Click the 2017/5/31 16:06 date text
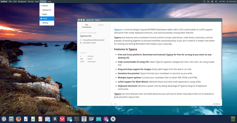Image resolution: width=237 pixels, height=123 pixels. (89, 43)
